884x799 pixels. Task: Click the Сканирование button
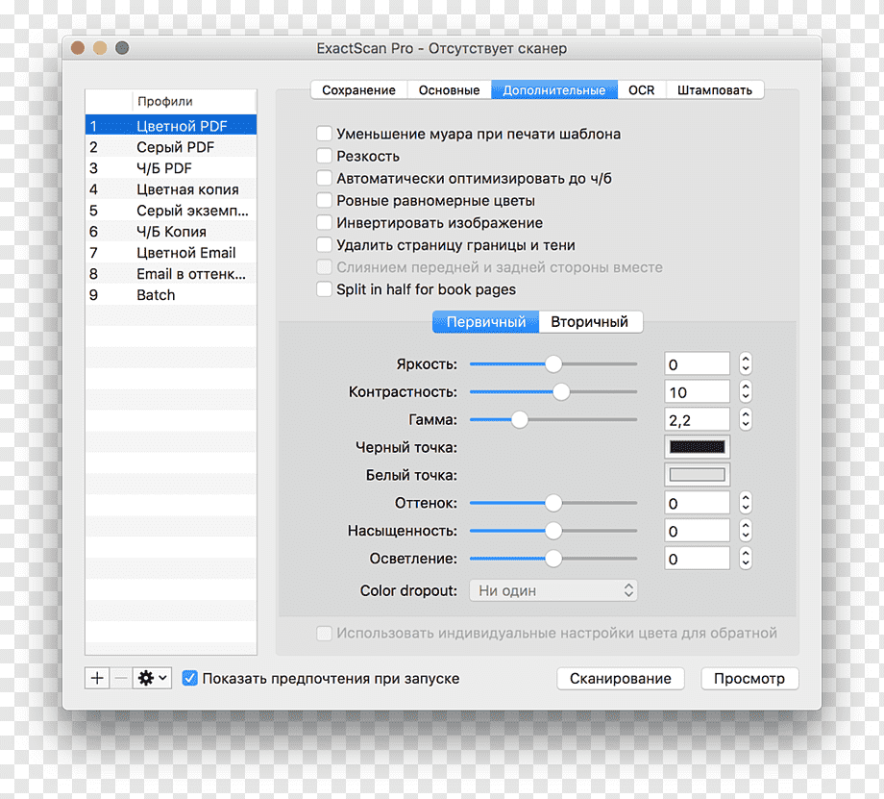pyautogui.click(x=620, y=678)
